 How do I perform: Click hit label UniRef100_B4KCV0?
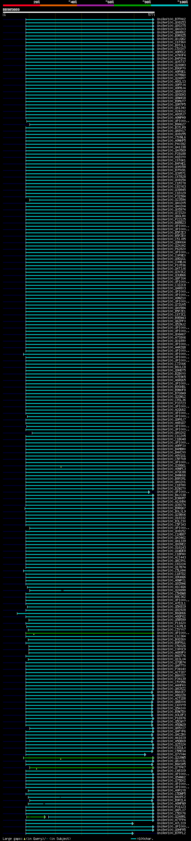coord(171,452)
